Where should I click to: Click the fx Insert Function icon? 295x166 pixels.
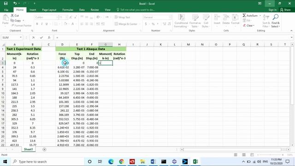49,37
